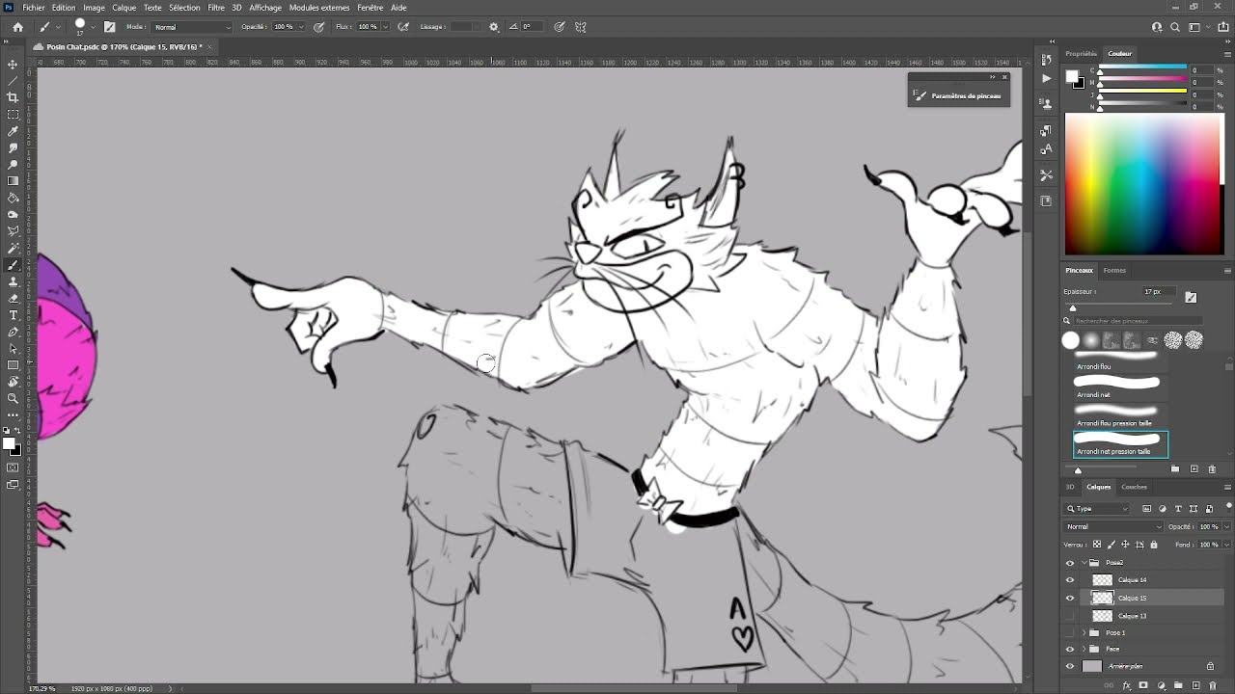Hide layer Calque 14
The width and height of the screenshot is (1235, 694).
[1069, 580]
